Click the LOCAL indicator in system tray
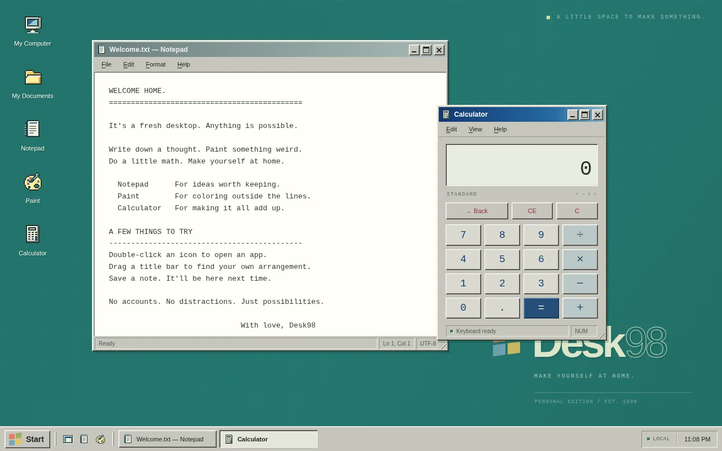Viewport: 722px width, 451px height. (658, 439)
